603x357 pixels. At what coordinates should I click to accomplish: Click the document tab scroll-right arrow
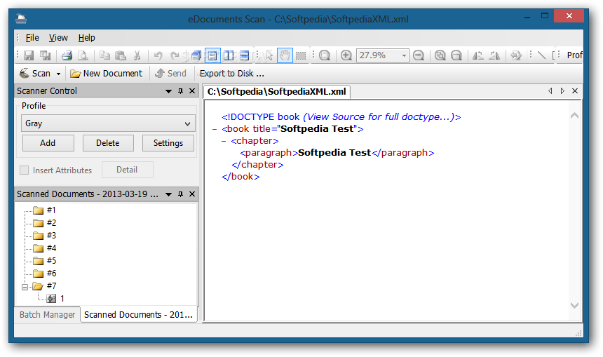(x=562, y=91)
